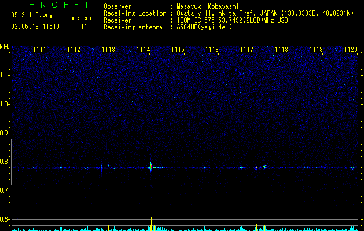Image resolution: width=364 pixels, height=231 pixels.
Task: Click the 1114 time marker
Action: point(144,50)
